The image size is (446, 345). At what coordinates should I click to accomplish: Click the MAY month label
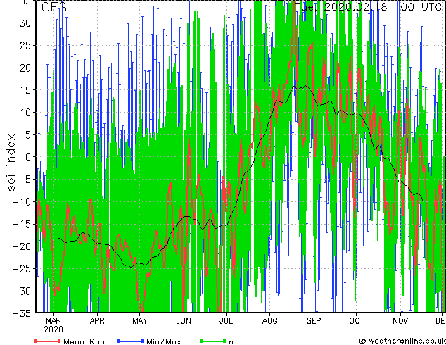coord(140,321)
